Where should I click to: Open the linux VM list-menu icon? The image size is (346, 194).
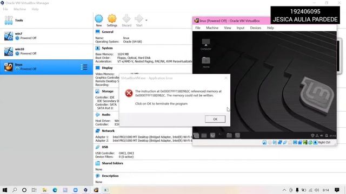[x=84, y=67]
